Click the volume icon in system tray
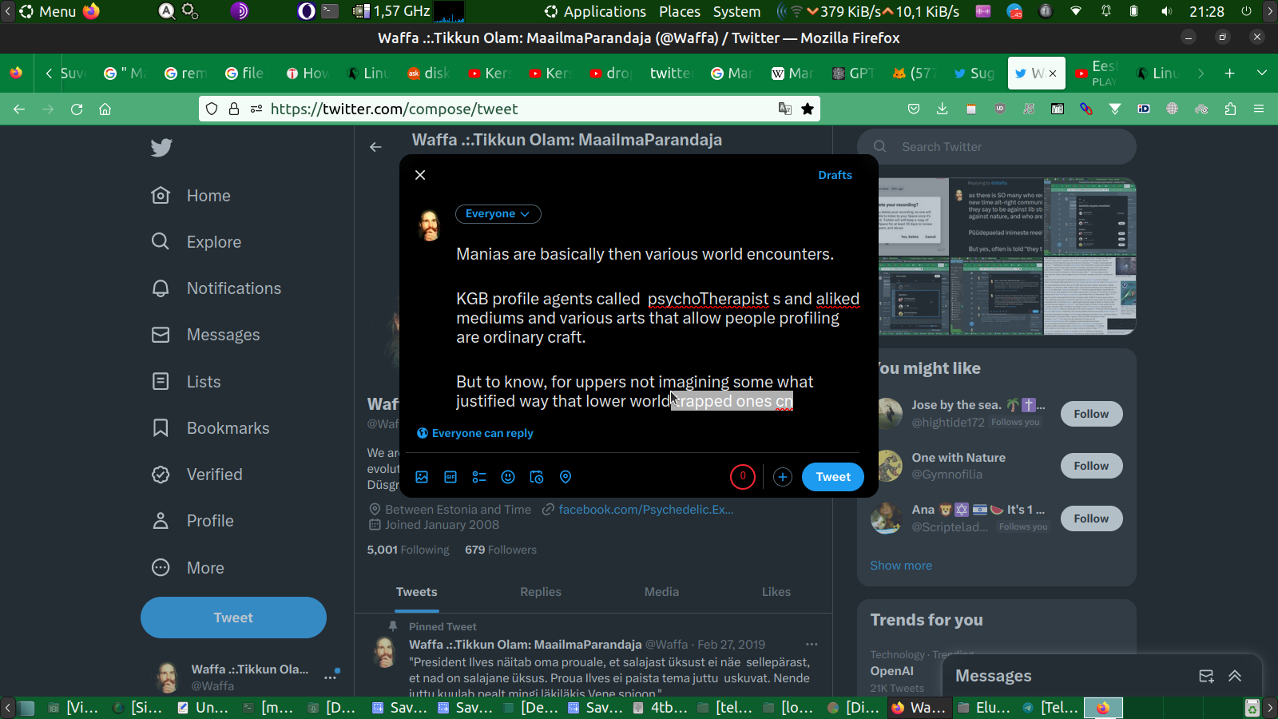Screen dimensions: 1278x719 (1167, 11)
